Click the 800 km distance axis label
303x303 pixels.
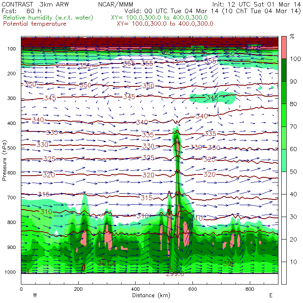[250, 289]
